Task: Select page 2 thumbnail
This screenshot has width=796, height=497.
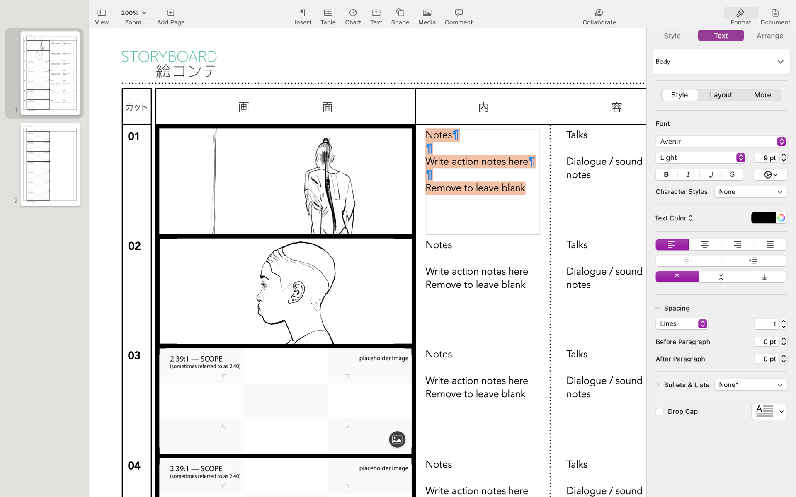Action: pos(50,164)
